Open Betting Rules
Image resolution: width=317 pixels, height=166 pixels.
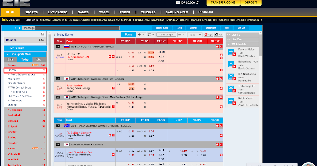pos(162,28)
